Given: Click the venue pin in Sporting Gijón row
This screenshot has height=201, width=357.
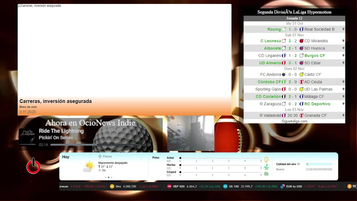Looking at the screenshot, I should pyautogui.click(x=343, y=89).
